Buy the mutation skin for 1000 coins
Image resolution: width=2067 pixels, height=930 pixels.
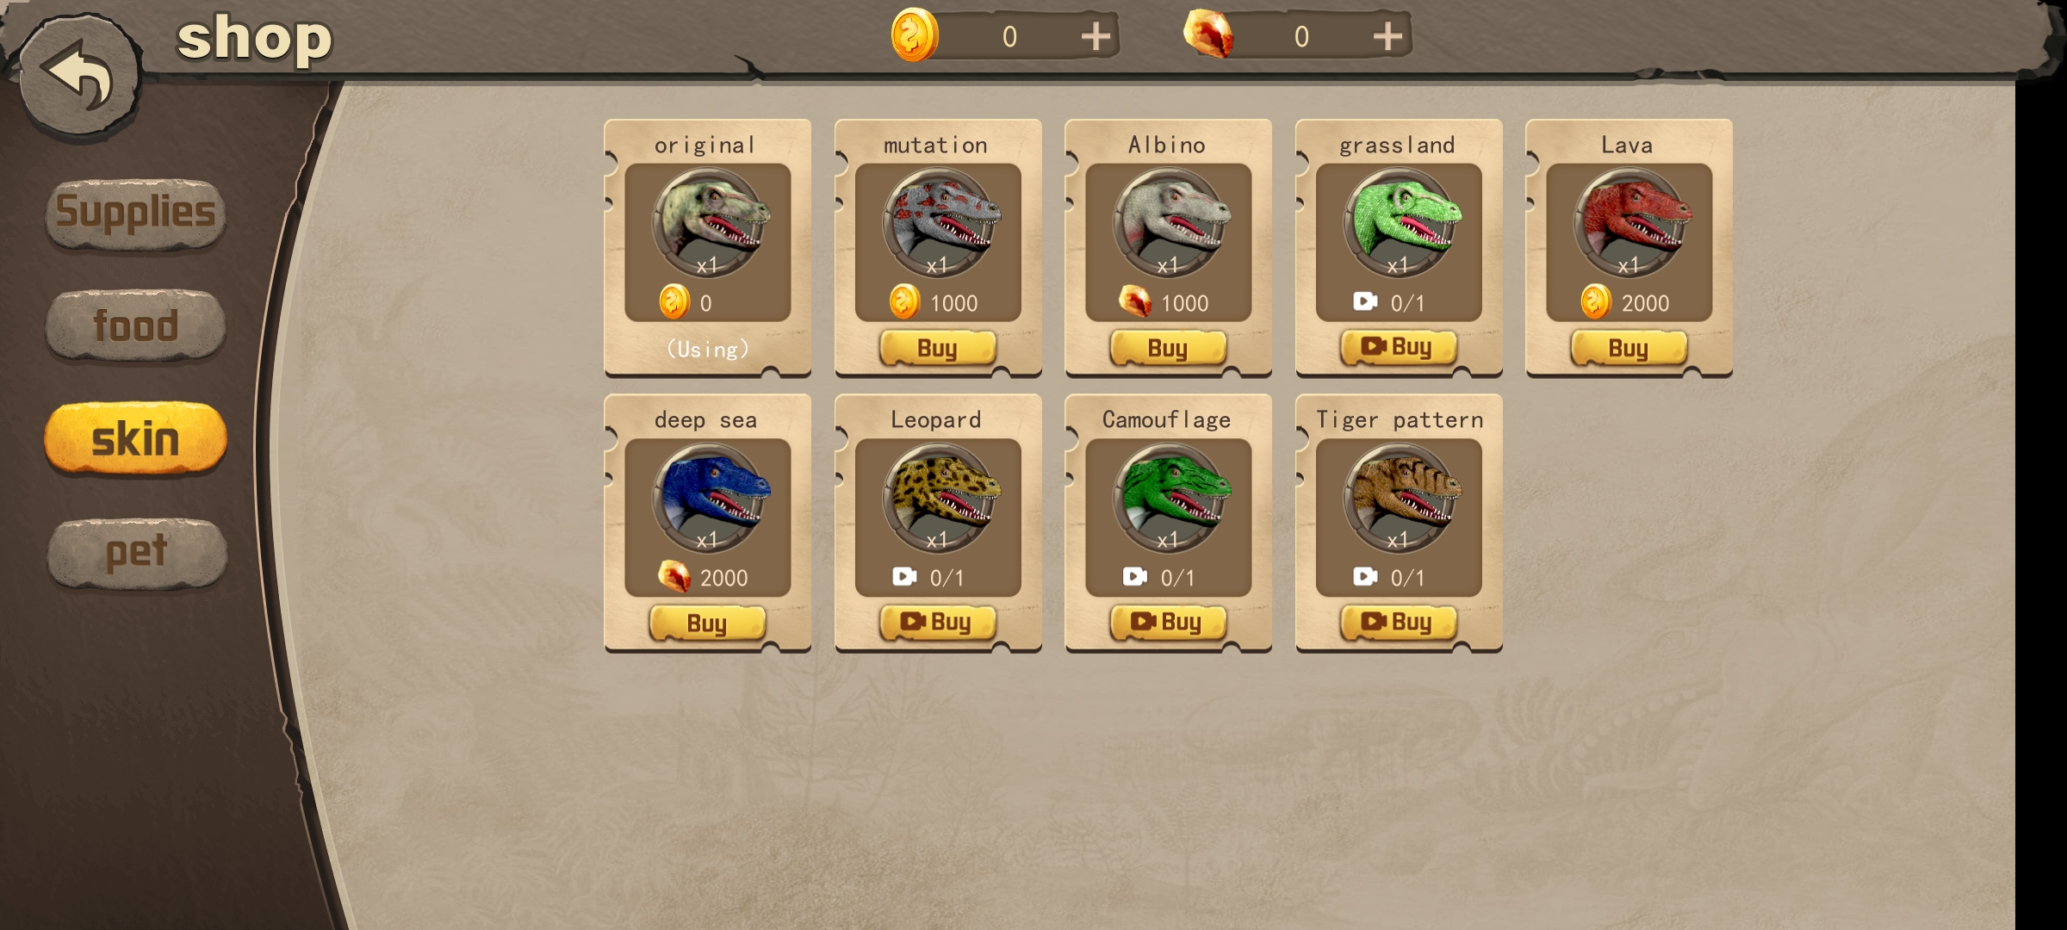point(938,348)
